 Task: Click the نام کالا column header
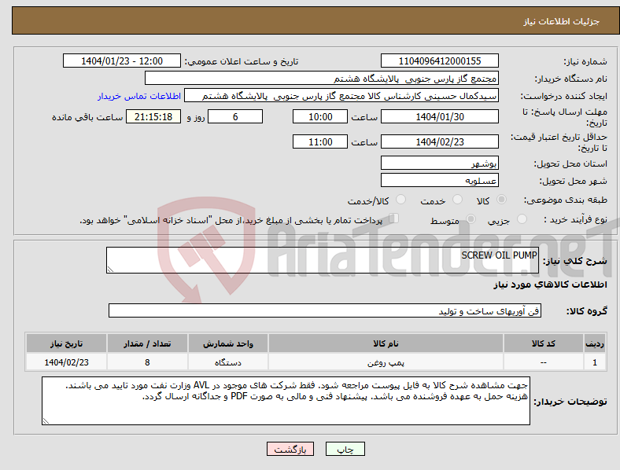point(386,343)
